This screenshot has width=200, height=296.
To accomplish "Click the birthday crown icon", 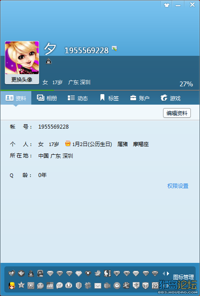I will 68,144.
